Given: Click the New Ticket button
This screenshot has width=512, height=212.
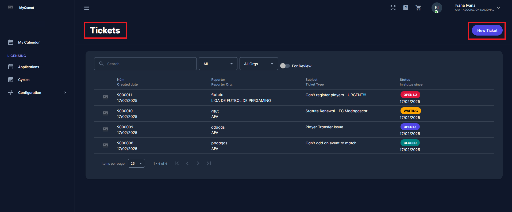Looking at the screenshot, I should point(487,30).
